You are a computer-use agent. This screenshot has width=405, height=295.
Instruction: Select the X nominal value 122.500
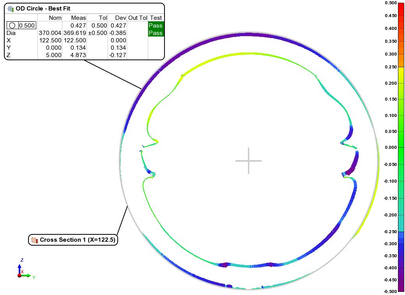click(x=50, y=40)
